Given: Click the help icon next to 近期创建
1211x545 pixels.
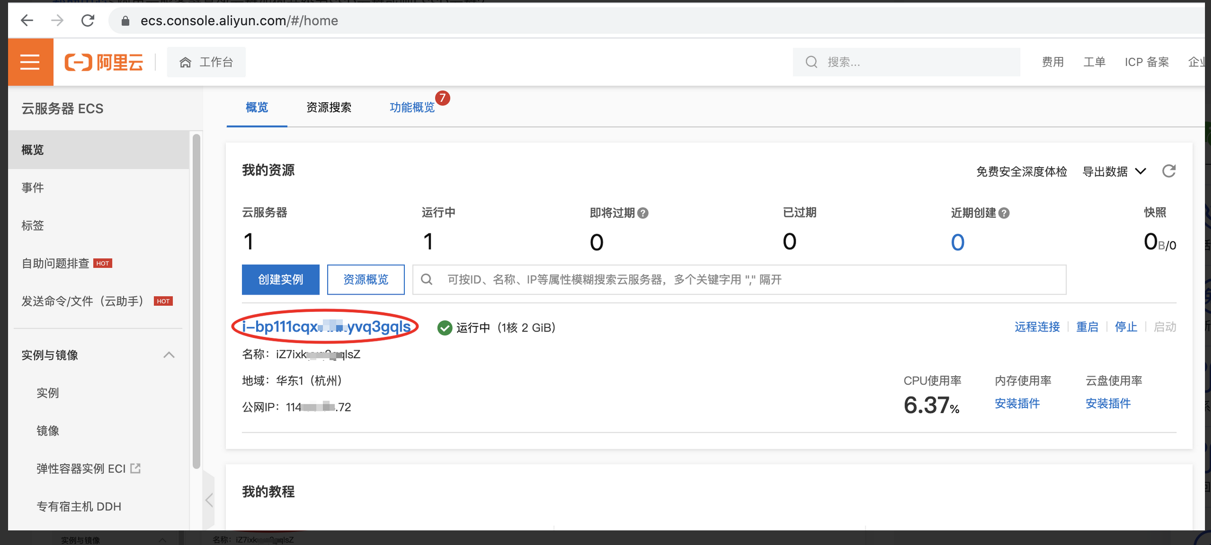Looking at the screenshot, I should (1004, 213).
